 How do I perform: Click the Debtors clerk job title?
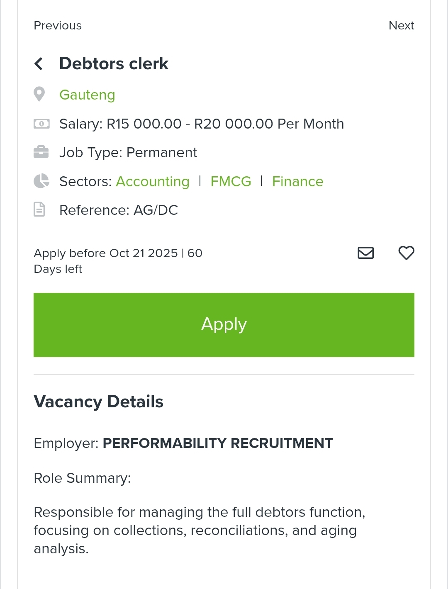point(114,64)
